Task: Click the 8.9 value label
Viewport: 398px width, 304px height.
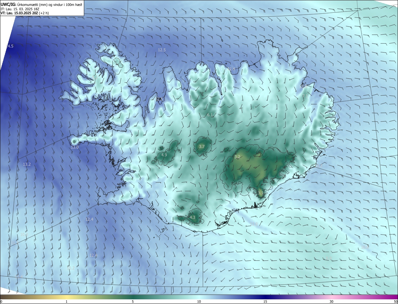Action: pos(328,258)
